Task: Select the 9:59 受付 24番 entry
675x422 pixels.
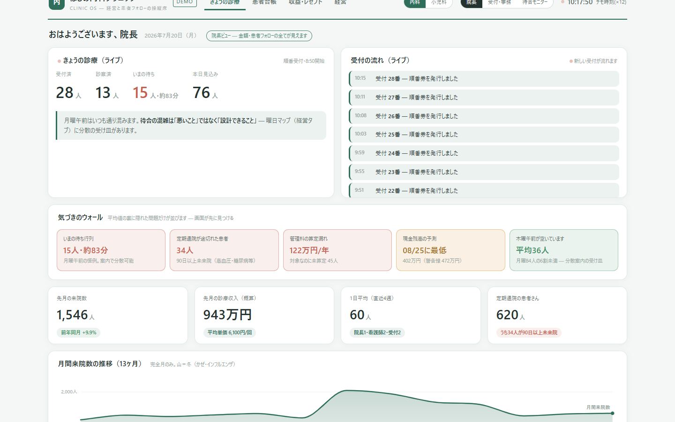Action: (484, 153)
